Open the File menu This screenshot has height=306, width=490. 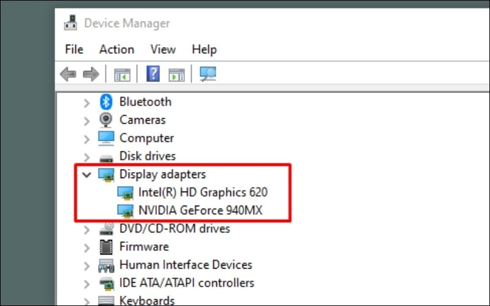[x=74, y=50]
